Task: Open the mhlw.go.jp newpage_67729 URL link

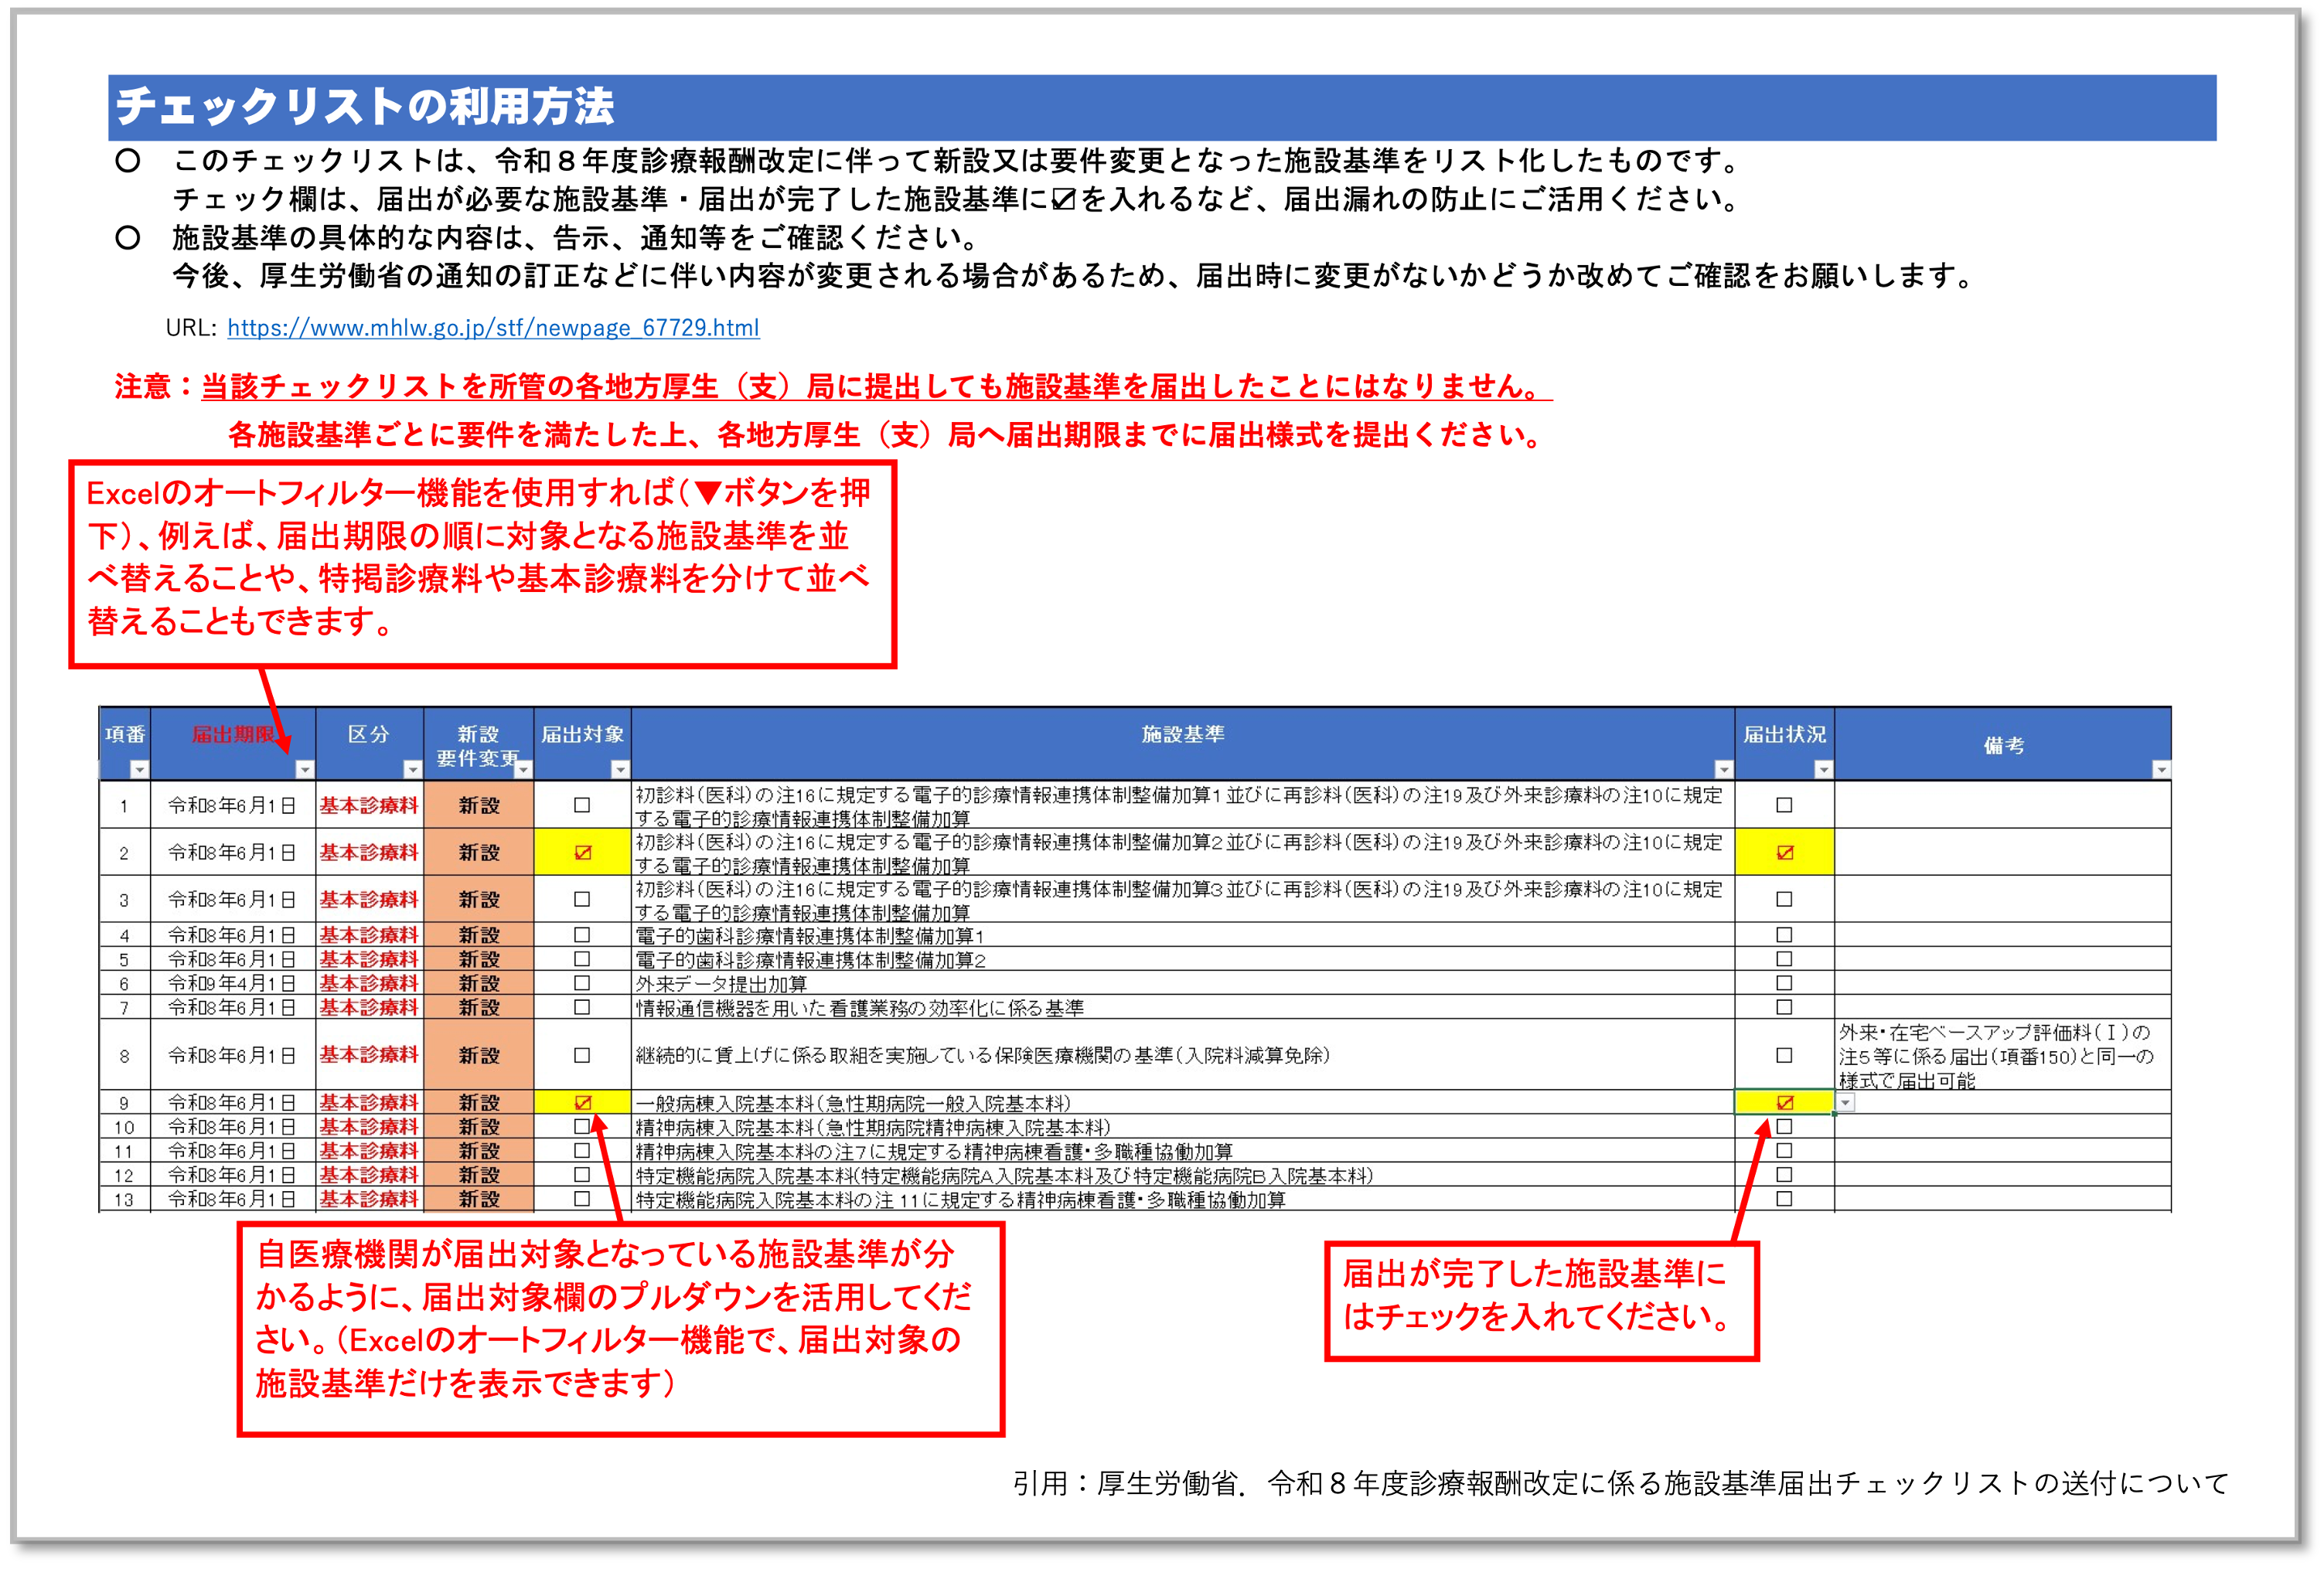Action: click(x=493, y=328)
